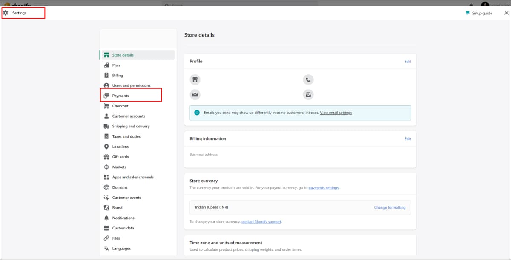This screenshot has height=260, width=511.
Task: Click the profile email envelope icon
Action: (195, 95)
